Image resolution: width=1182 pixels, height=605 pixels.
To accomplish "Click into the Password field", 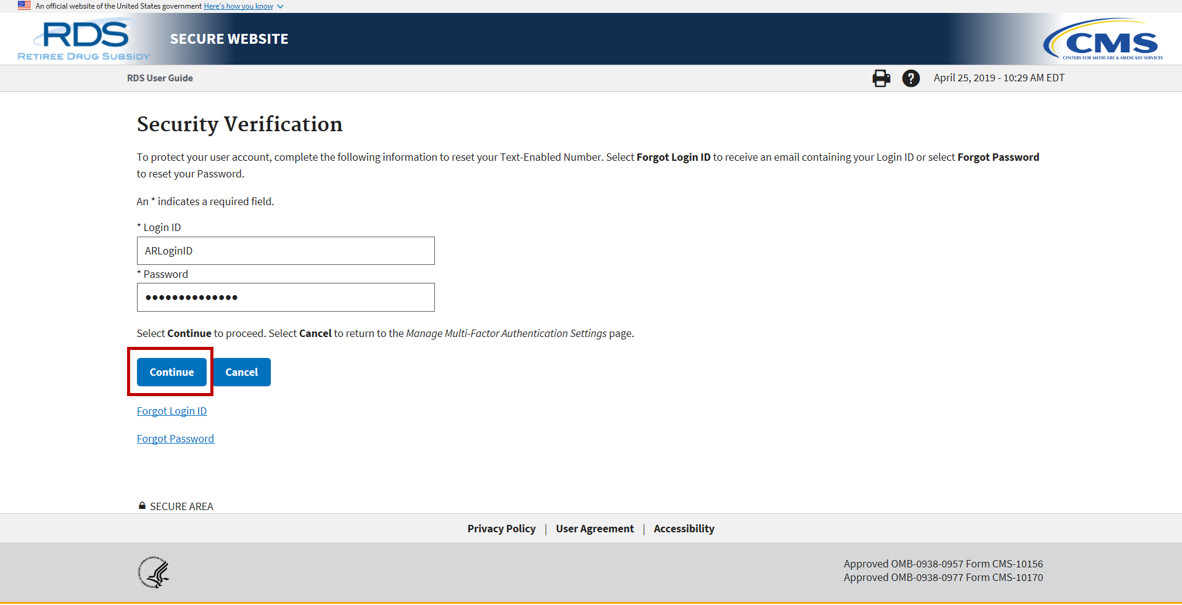I will [x=286, y=298].
